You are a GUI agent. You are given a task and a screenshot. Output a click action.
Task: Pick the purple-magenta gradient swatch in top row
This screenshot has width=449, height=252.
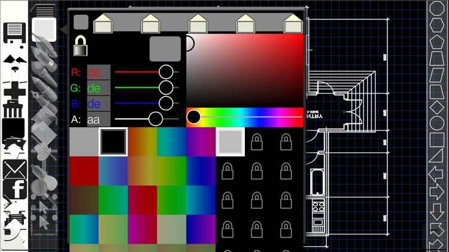point(201,142)
